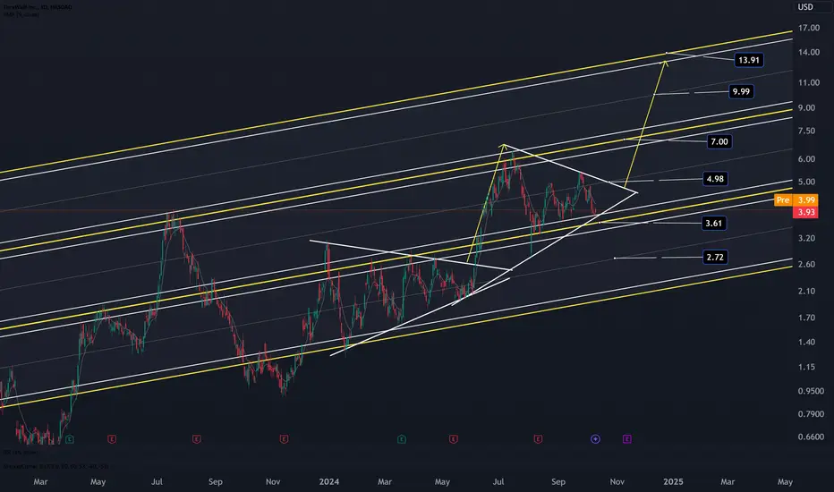Image resolution: width=834 pixels, height=492 pixels.
Task: Click 17.00 on the price scale
Action: point(808,28)
